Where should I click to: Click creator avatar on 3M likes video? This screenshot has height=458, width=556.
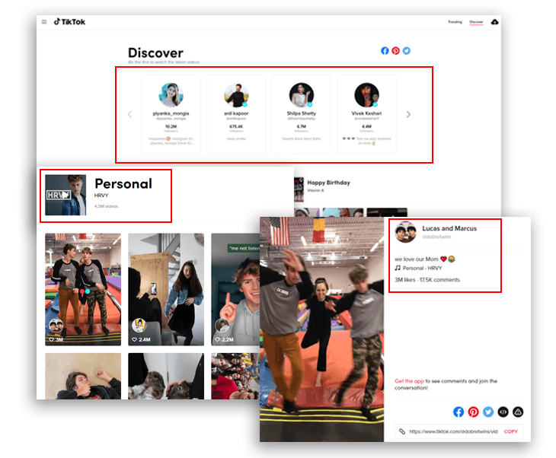click(x=56, y=326)
